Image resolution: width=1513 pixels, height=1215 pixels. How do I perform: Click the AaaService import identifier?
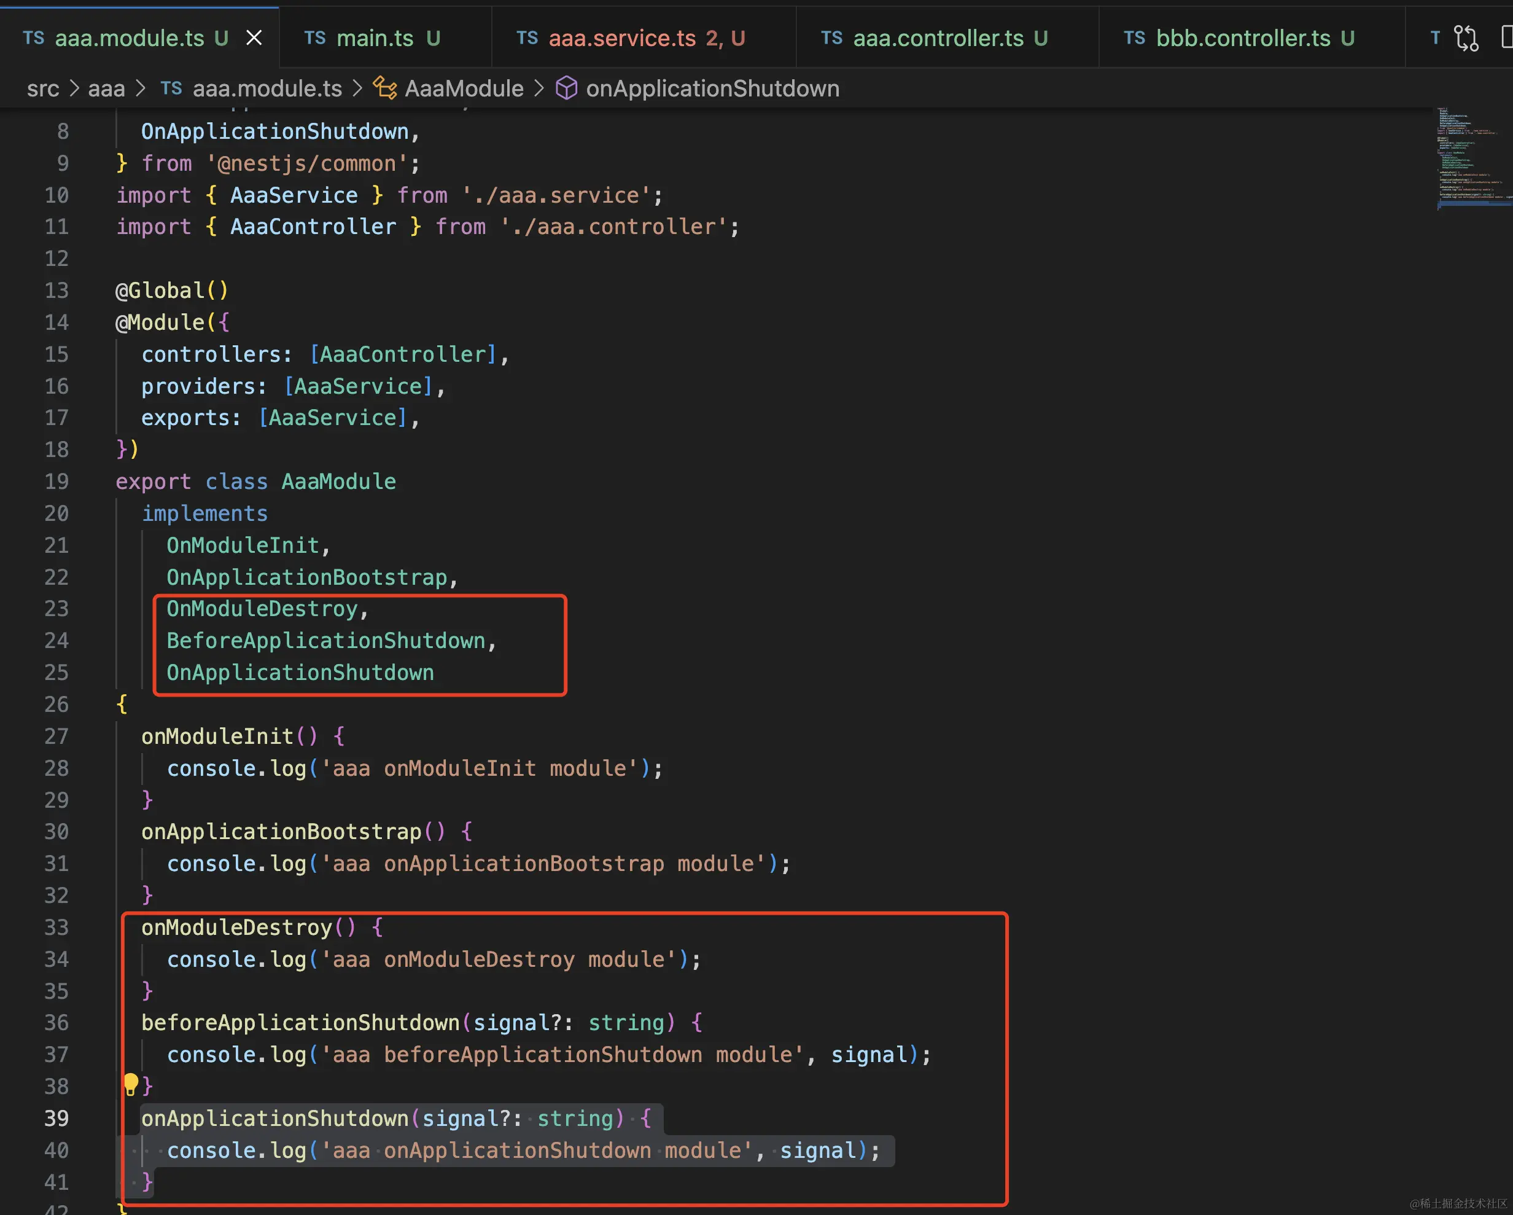pos(294,195)
